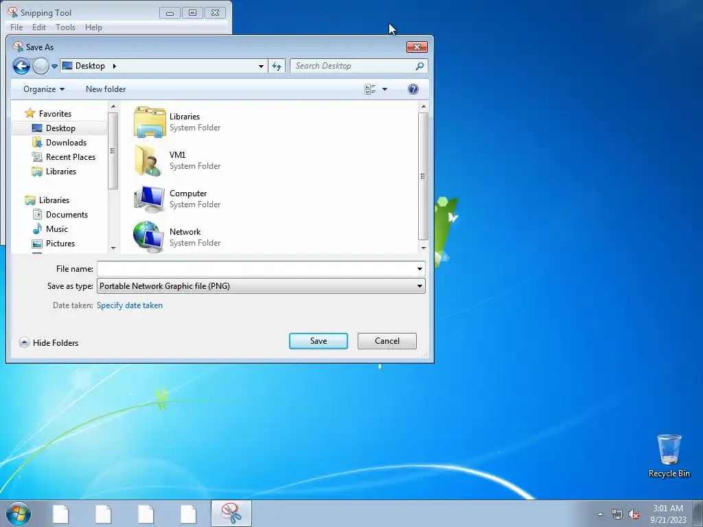
Task: Click the New folder button
Action: [x=106, y=89]
